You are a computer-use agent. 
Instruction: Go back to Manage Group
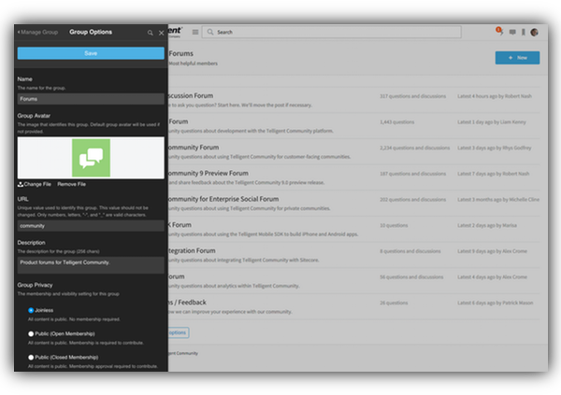37,32
